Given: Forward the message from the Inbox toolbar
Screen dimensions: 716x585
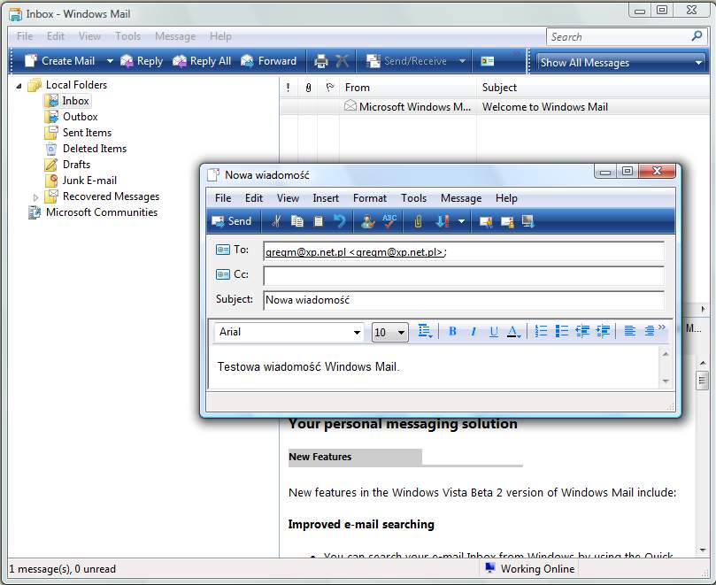Looking at the screenshot, I should point(268,61).
